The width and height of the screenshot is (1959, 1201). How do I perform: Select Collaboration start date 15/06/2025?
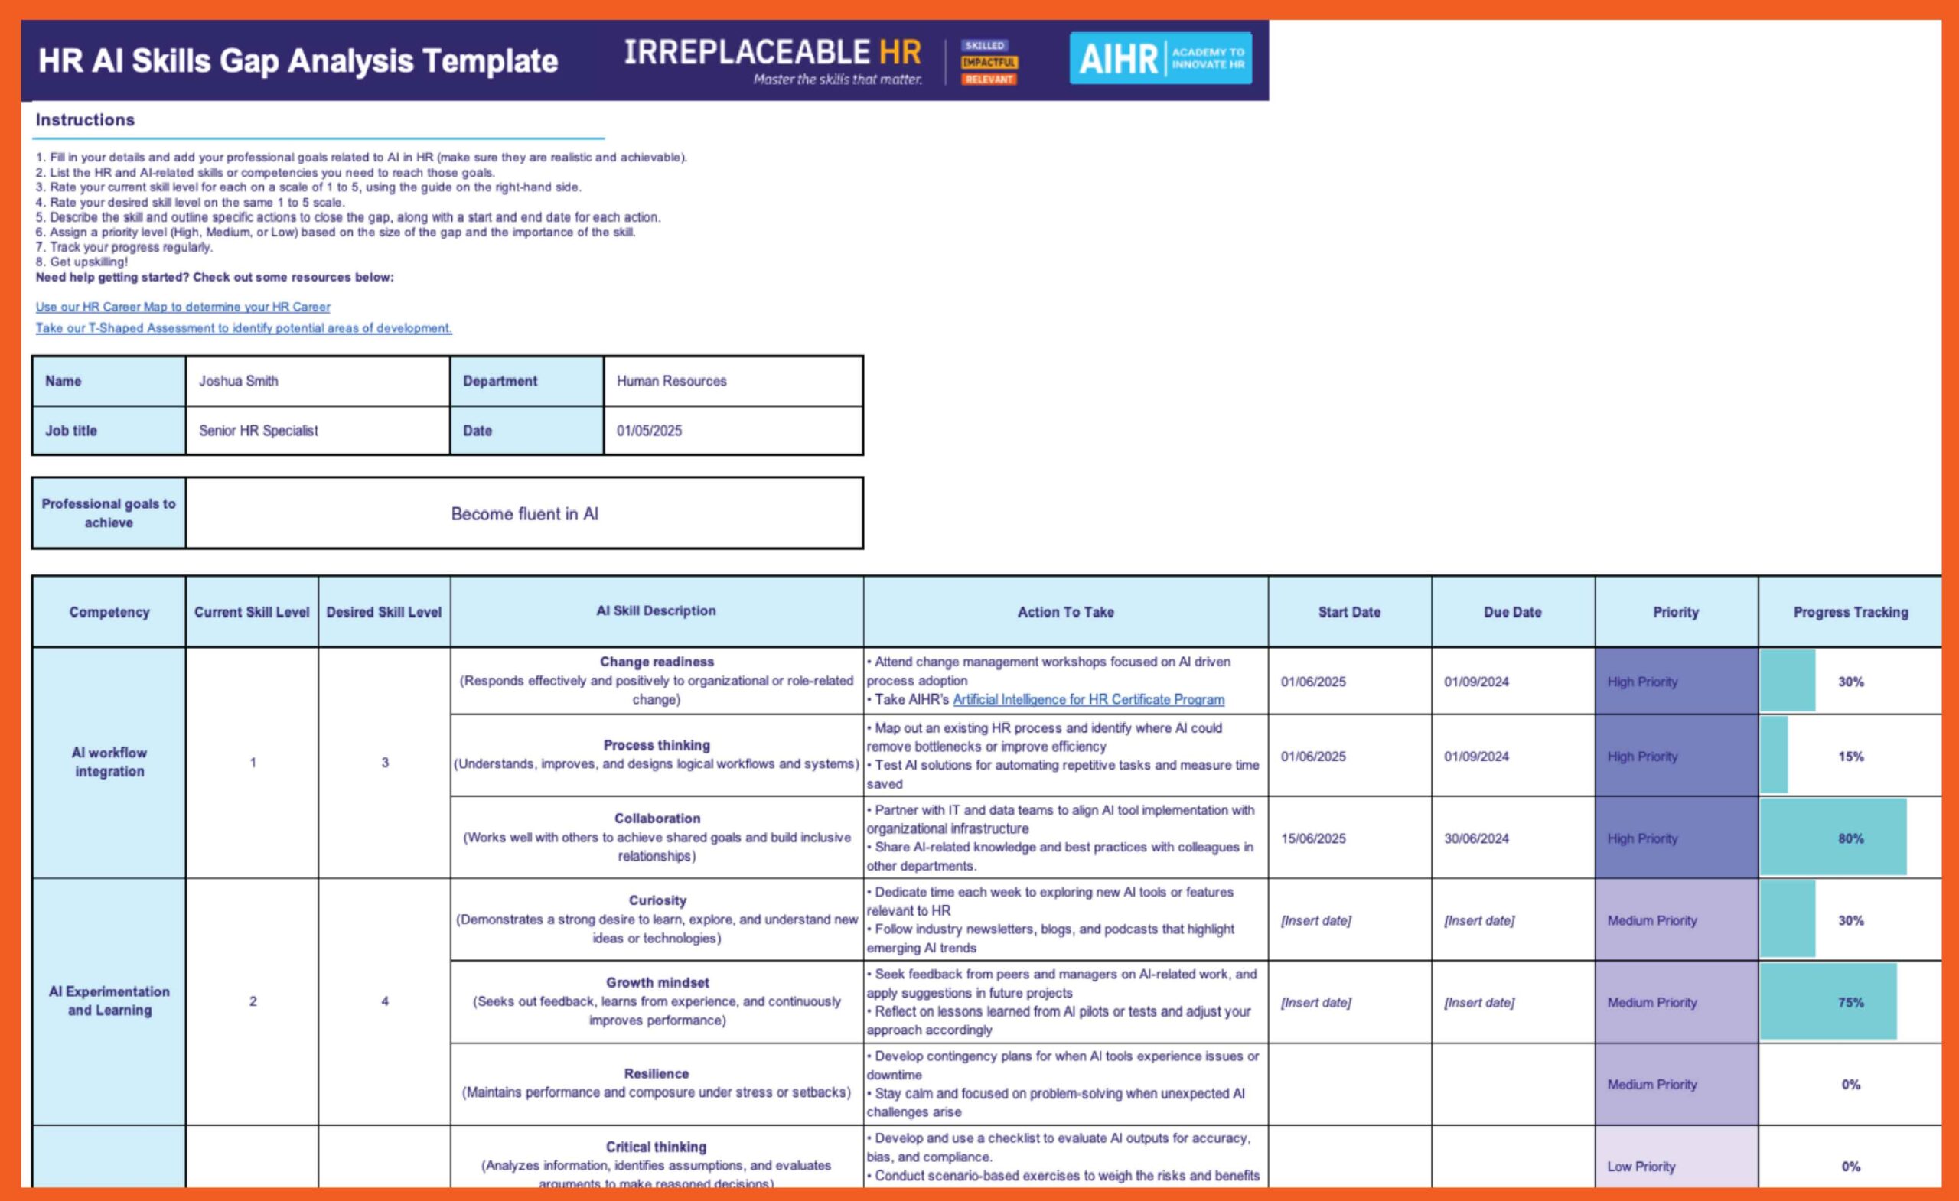[1349, 838]
